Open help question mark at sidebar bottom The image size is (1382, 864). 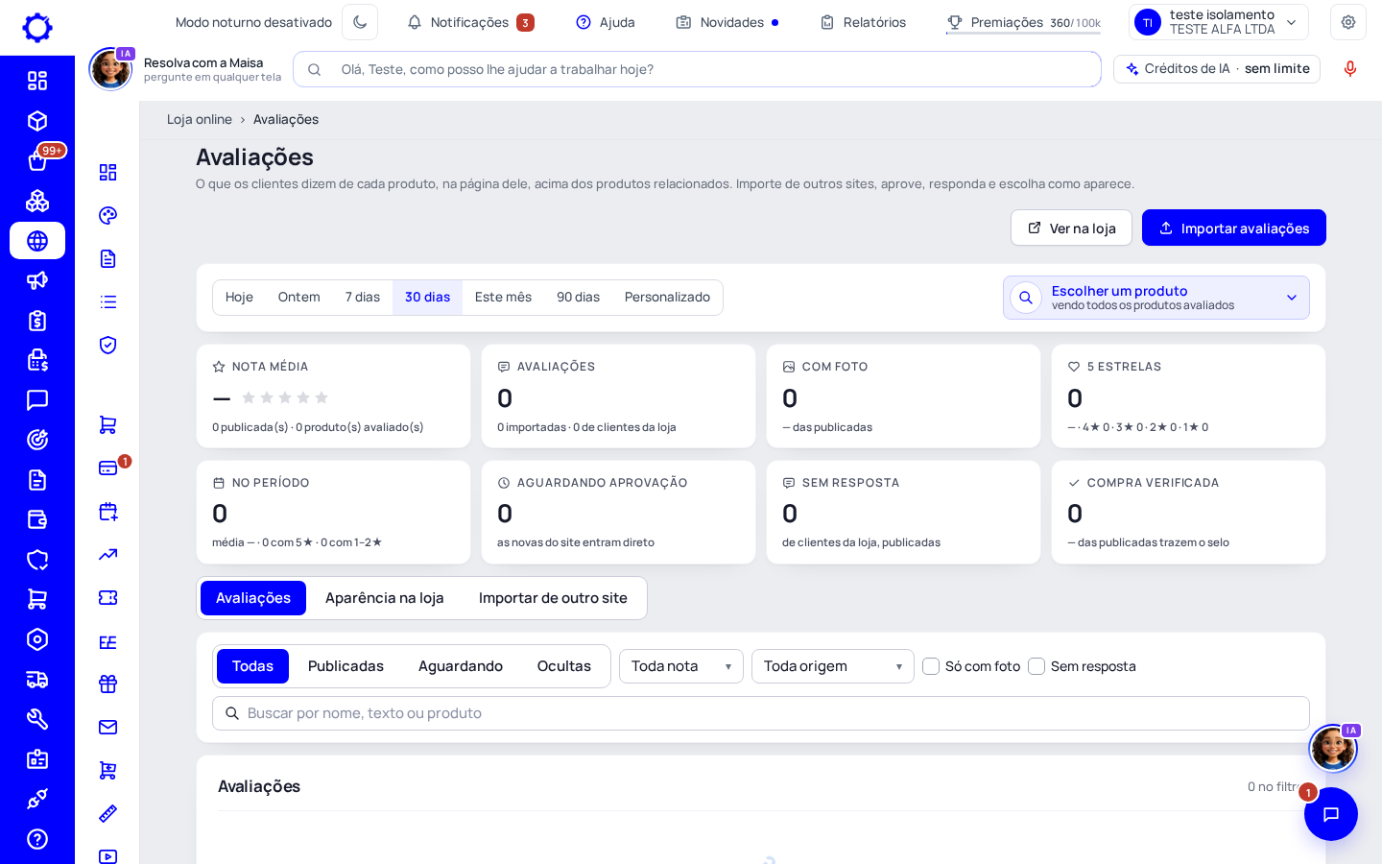[x=37, y=839]
